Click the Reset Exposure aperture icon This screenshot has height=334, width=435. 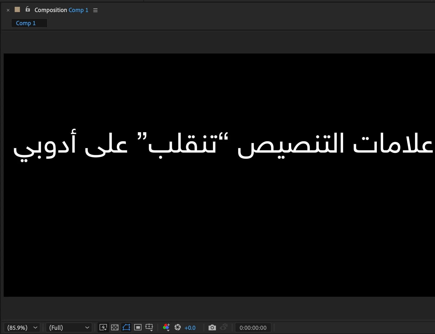click(x=178, y=327)
